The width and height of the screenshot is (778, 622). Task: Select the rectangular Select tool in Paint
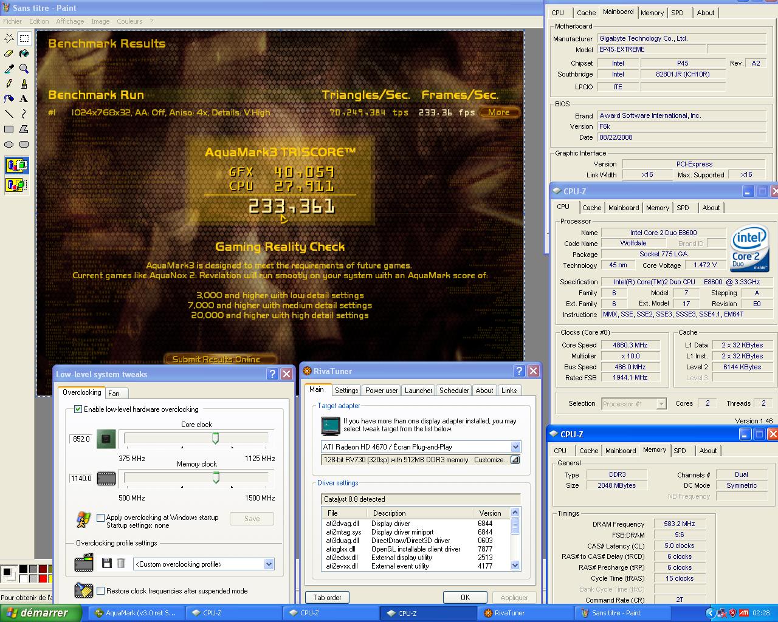pos(24,38)
